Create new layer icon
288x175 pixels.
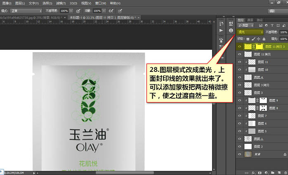pos(279,173)
